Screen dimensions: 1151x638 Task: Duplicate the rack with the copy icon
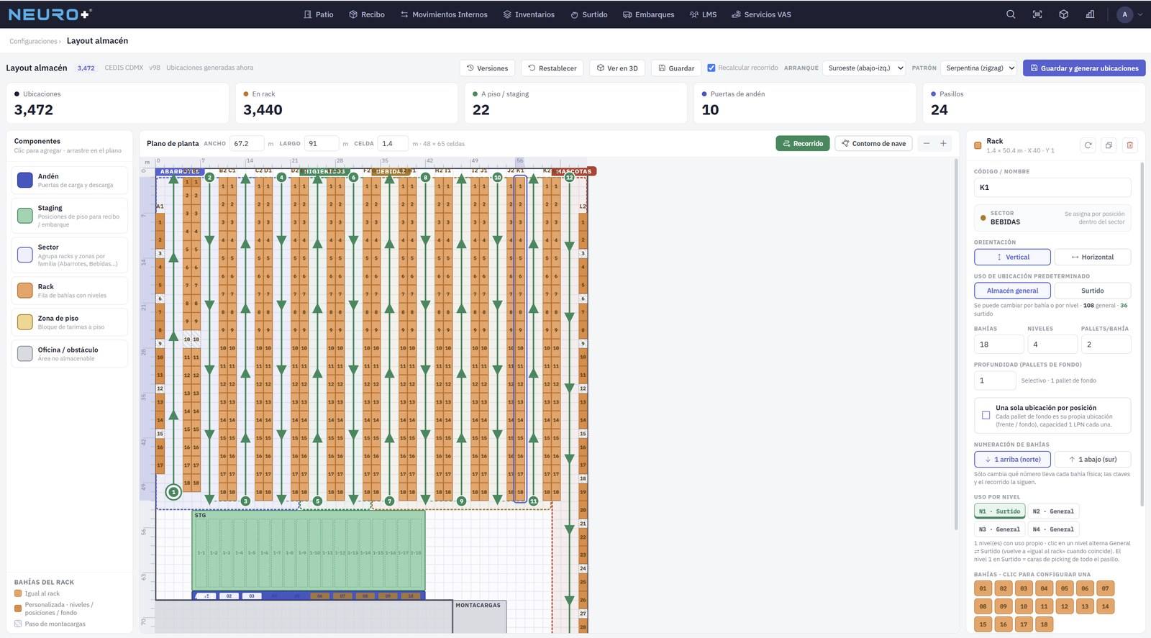pos(1109,145)
